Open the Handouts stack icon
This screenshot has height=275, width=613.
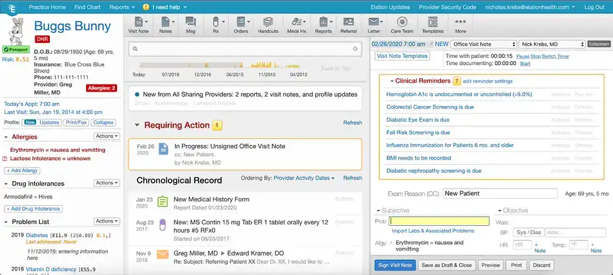pyautogui.click(x=268, y=22)
